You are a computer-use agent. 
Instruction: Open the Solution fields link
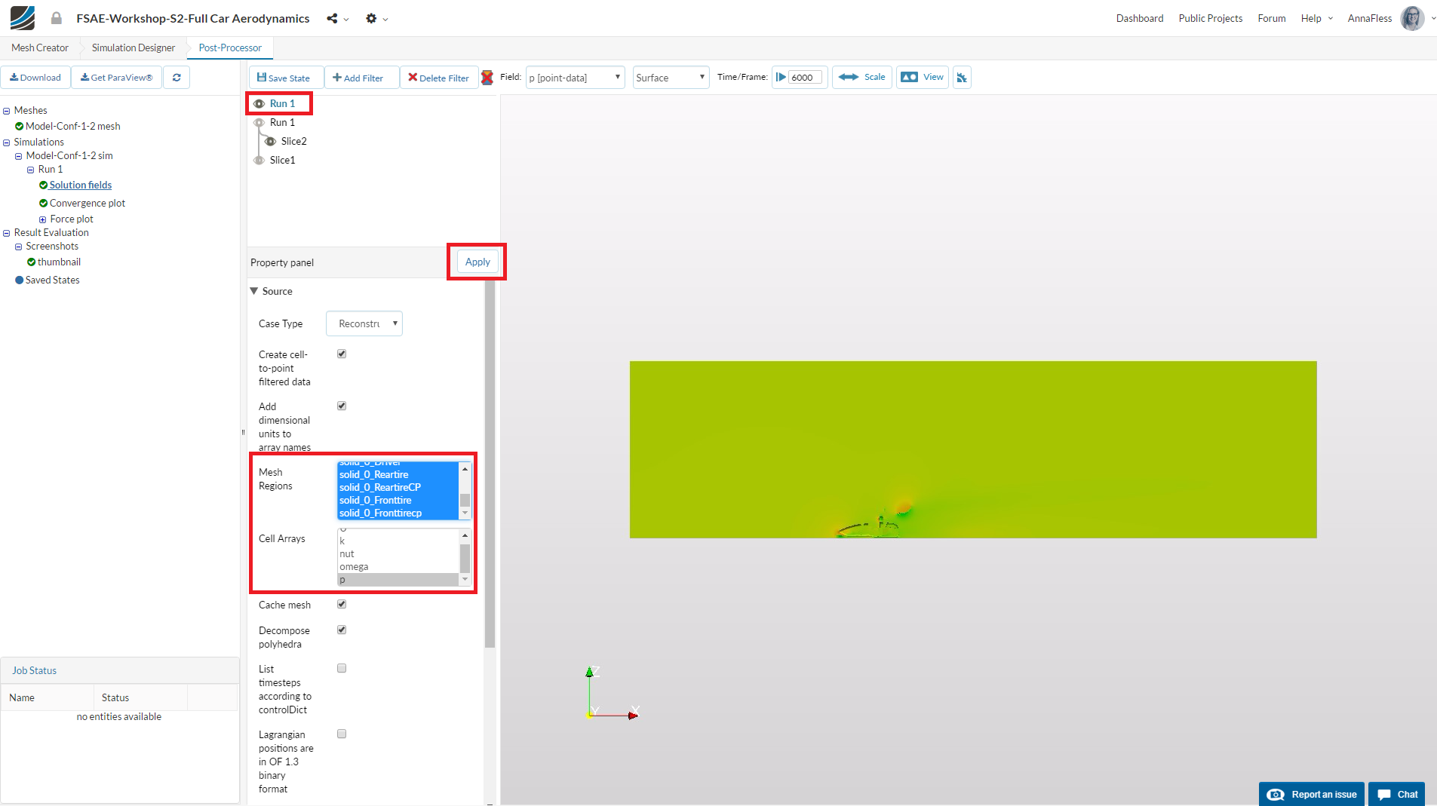(81, 185)
